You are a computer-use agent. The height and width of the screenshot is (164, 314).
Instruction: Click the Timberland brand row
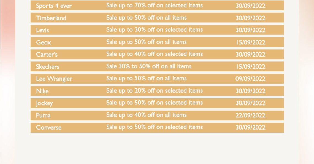point(157,18)
